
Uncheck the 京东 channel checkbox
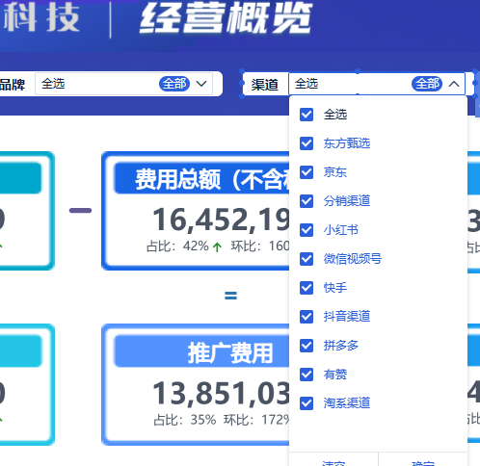[x=307, y=172]
